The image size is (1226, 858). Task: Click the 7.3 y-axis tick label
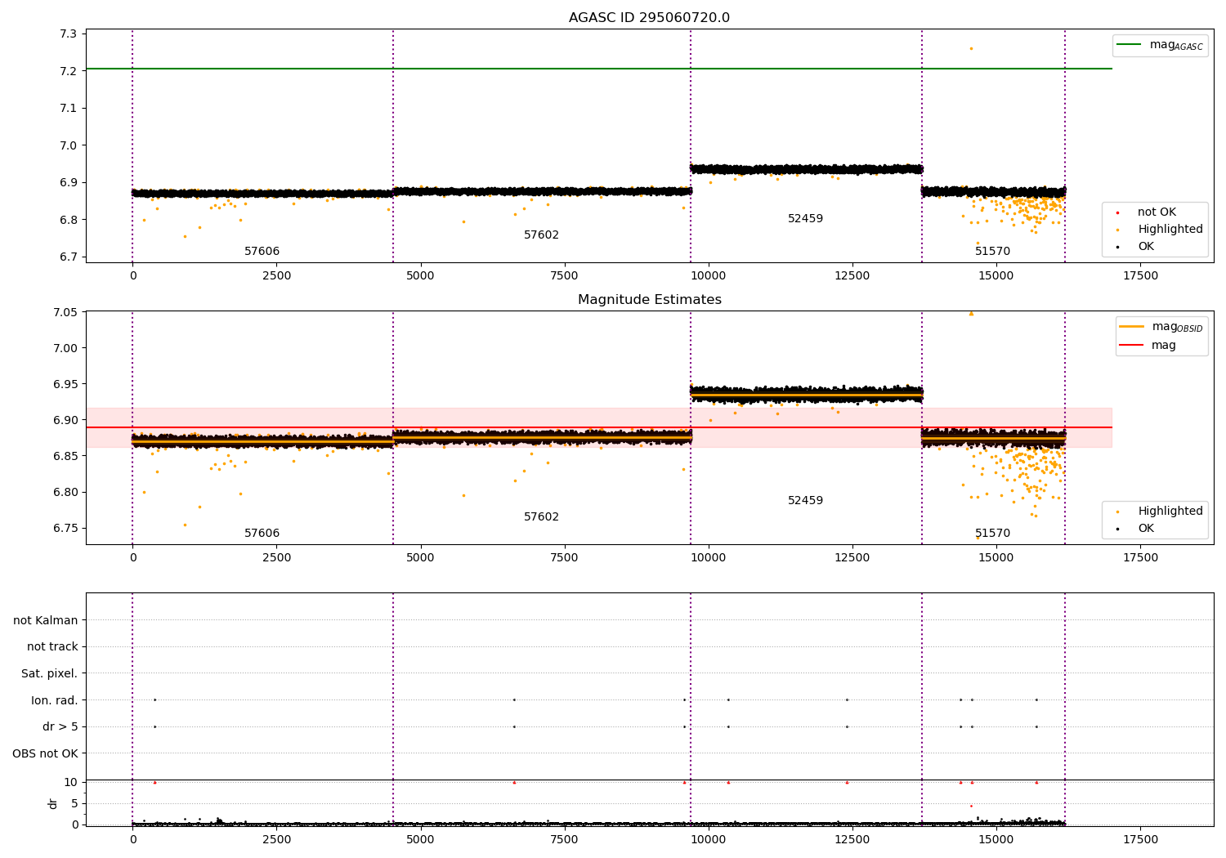coord(68,34)
